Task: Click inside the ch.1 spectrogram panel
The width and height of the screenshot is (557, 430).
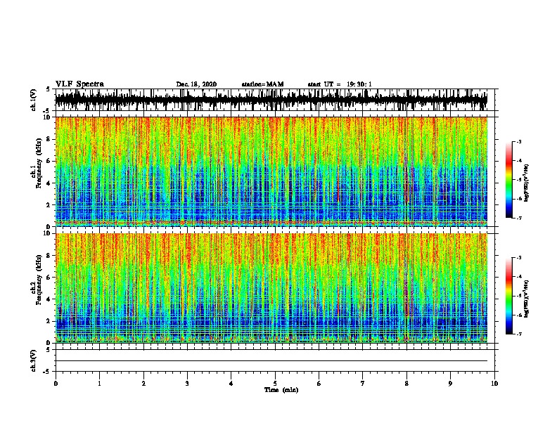Action: pyautogui.click(x=271, y=171)
